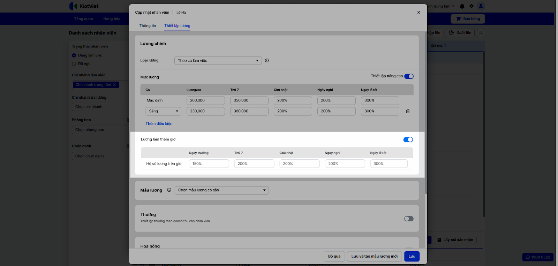The width and height of the screenshot is (558, 266).
Task: Turn off Lương làm thêm giờ toggle
Action: point(408,140)
